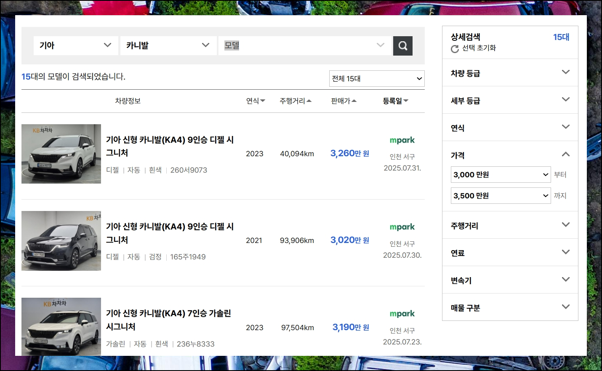602x371 pixels.
Task: Open white Carnival 236누8333 thumbnail
Action: [61, 327]
